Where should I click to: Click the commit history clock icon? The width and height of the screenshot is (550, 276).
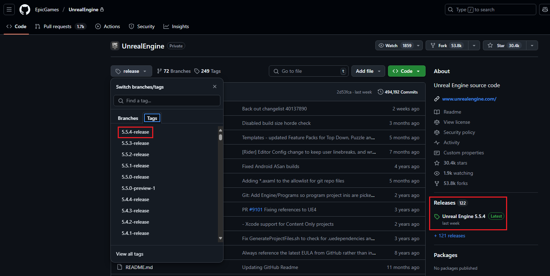point(380,92)
